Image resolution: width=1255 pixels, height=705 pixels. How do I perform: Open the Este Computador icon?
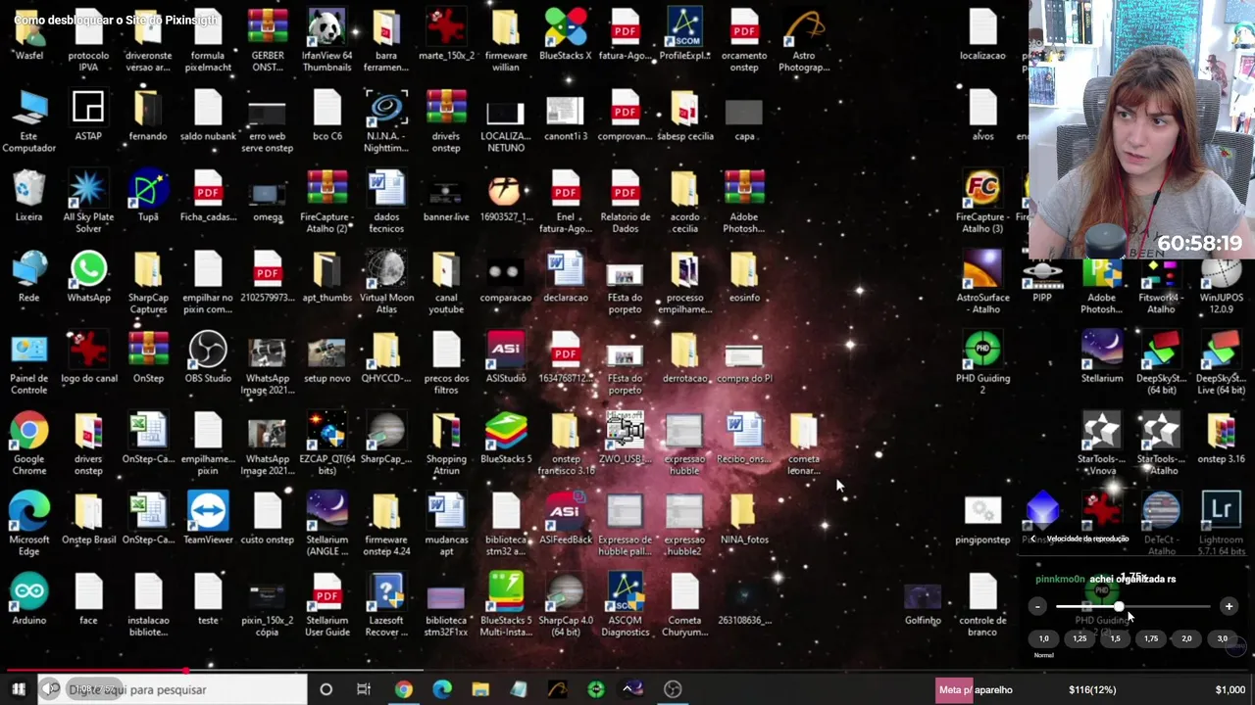(x=29, y=121)
